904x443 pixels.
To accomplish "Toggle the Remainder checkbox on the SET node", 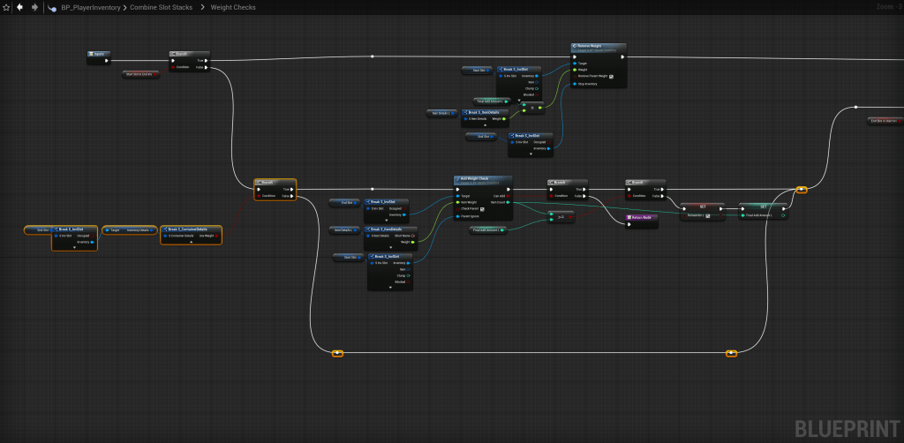I will 707,214.
